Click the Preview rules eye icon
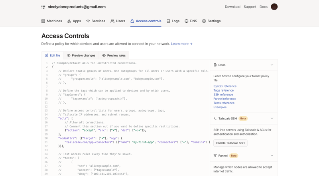Screen dimensions: 319x176 coord(104,55)
